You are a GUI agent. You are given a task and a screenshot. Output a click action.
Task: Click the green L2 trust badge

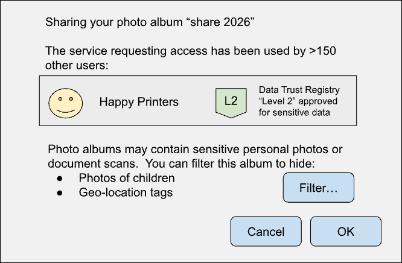click(x=230, y=101)
